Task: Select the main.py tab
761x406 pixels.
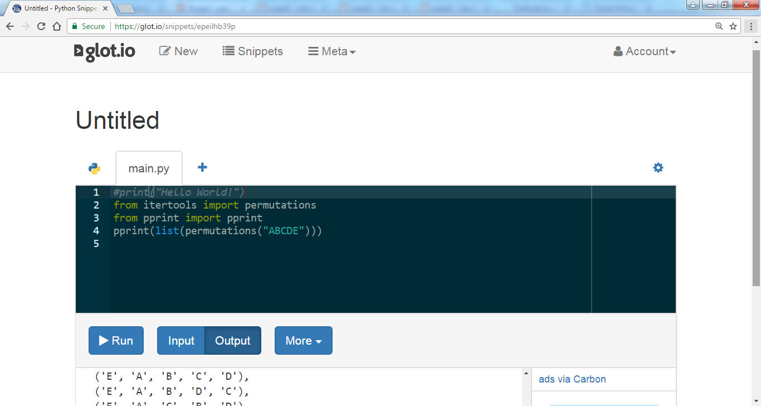Action: (149, 167)
